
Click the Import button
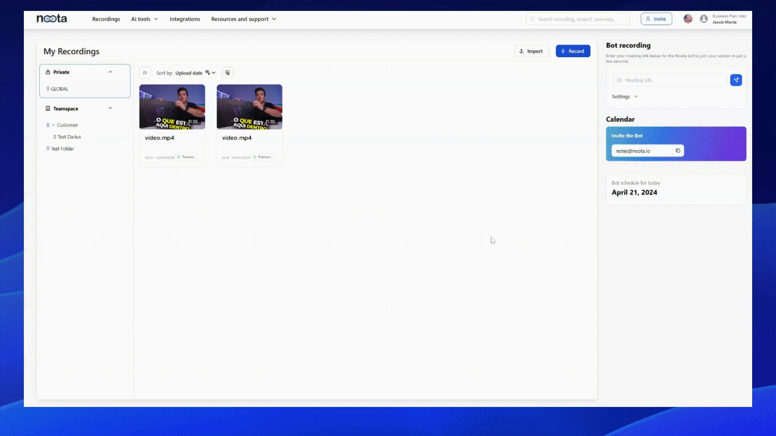(x=531, y=51)
